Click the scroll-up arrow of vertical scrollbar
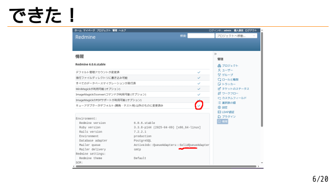 pyautogui.click(x=262, y=30)
